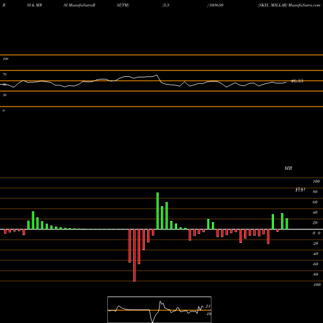Click the tallest green MR histogram bar
The height and width of the screenshot is (323, 323).
pyautogui.click(x=158, y=211)
